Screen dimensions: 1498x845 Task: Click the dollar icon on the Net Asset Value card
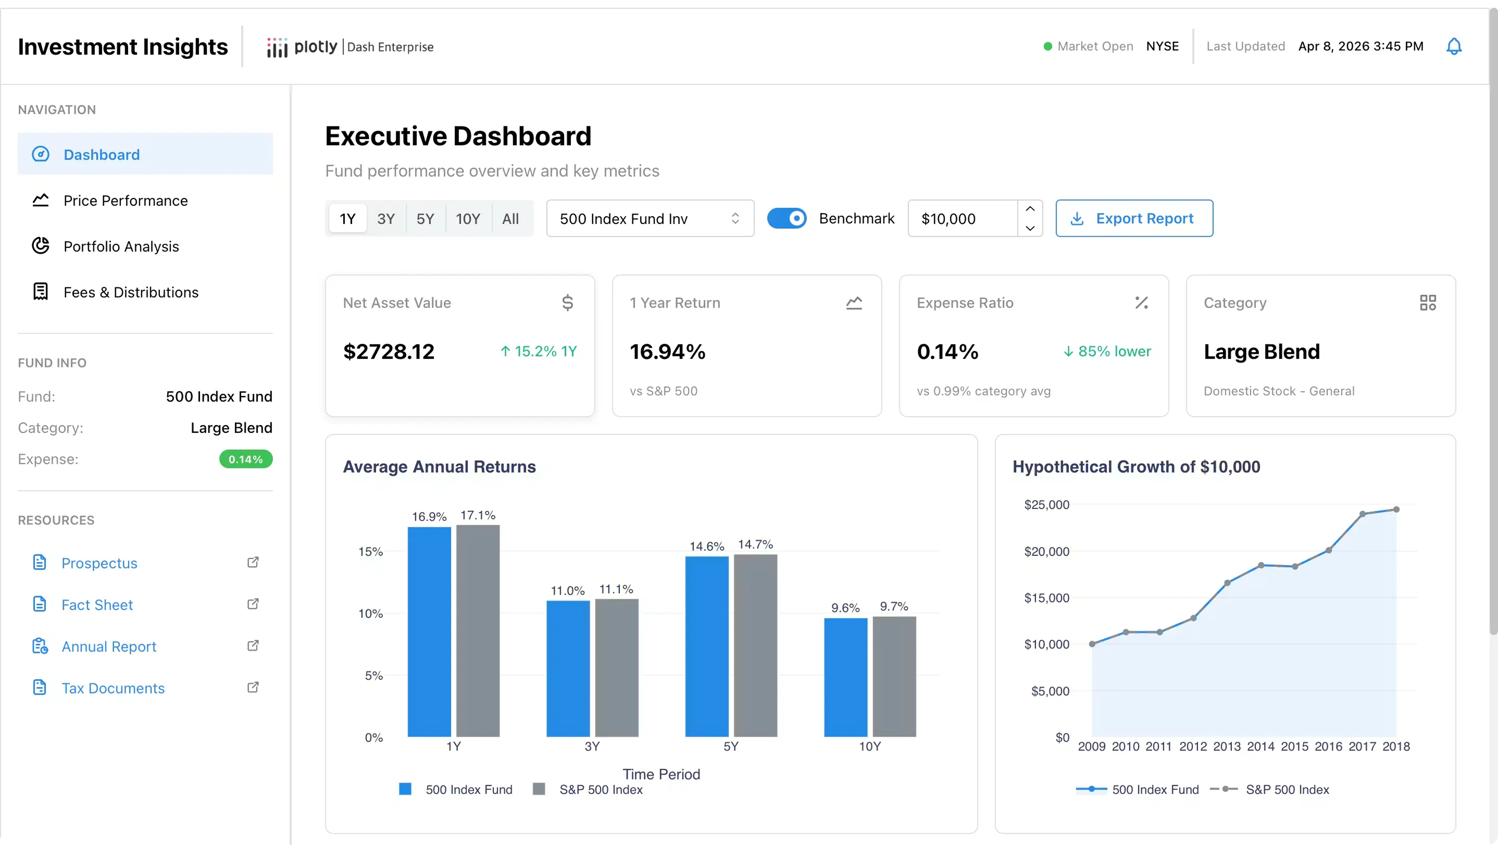(x=568, y=302)
